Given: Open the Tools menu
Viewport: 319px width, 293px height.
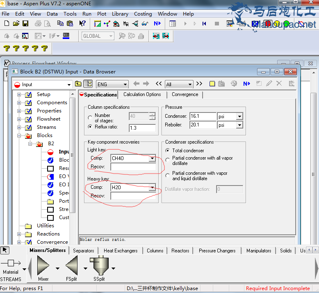Looking at the screenshot, I should (x=70, y=14).
